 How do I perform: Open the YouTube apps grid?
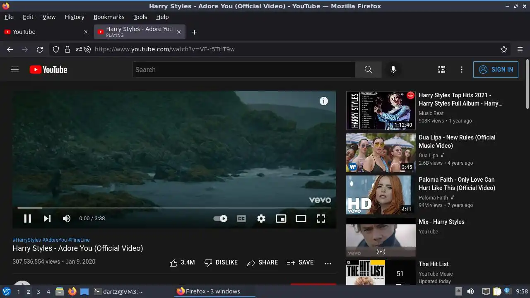(442, 70)
